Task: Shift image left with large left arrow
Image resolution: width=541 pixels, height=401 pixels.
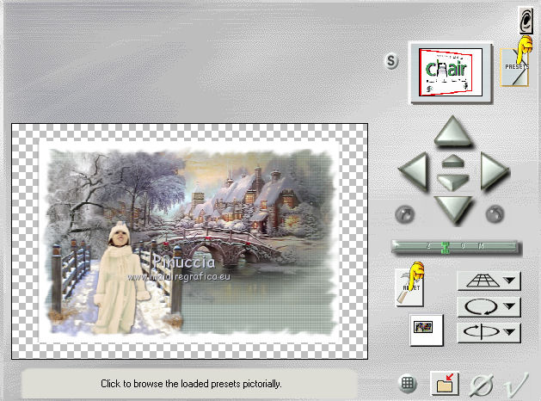Action: 414,171
